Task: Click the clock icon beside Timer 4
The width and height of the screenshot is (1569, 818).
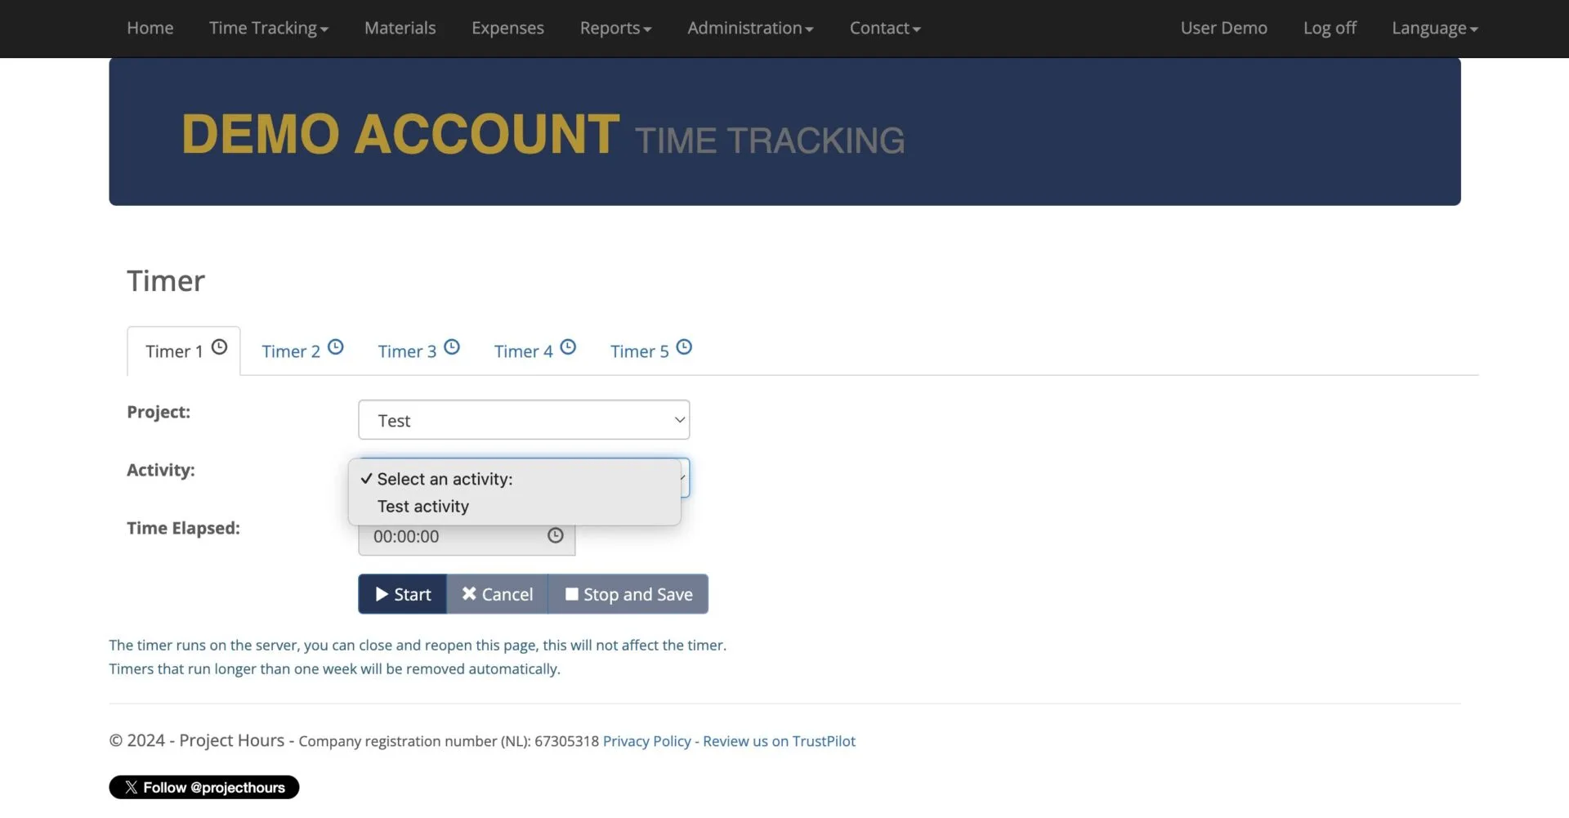Action: pyautogui.click(x=568, y=347)
